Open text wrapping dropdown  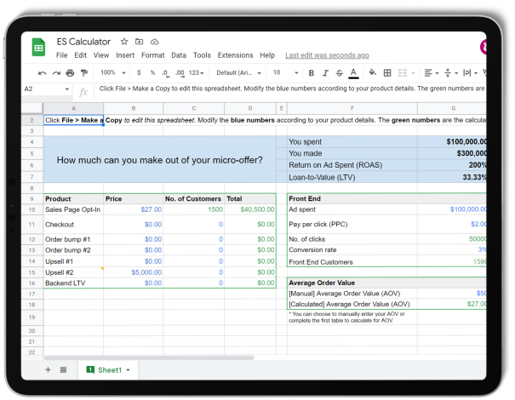470,73
